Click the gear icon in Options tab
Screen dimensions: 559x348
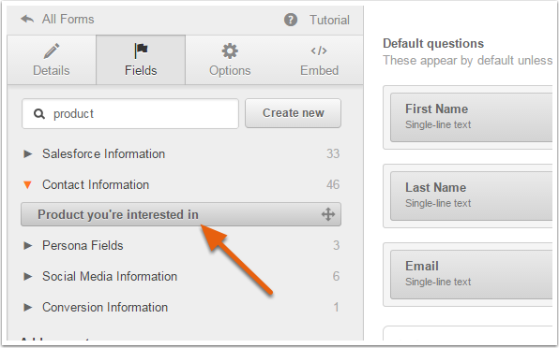click(230, 51)
